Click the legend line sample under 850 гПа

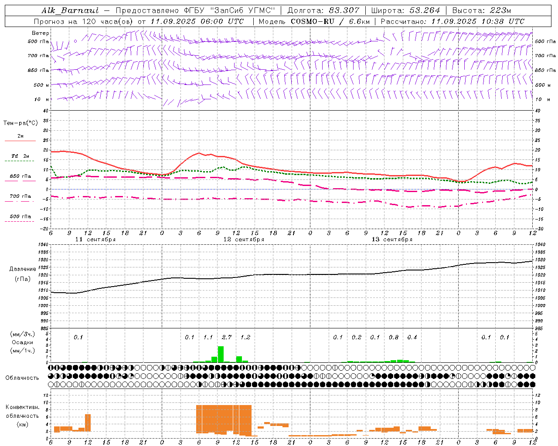[x=20, y=181]
